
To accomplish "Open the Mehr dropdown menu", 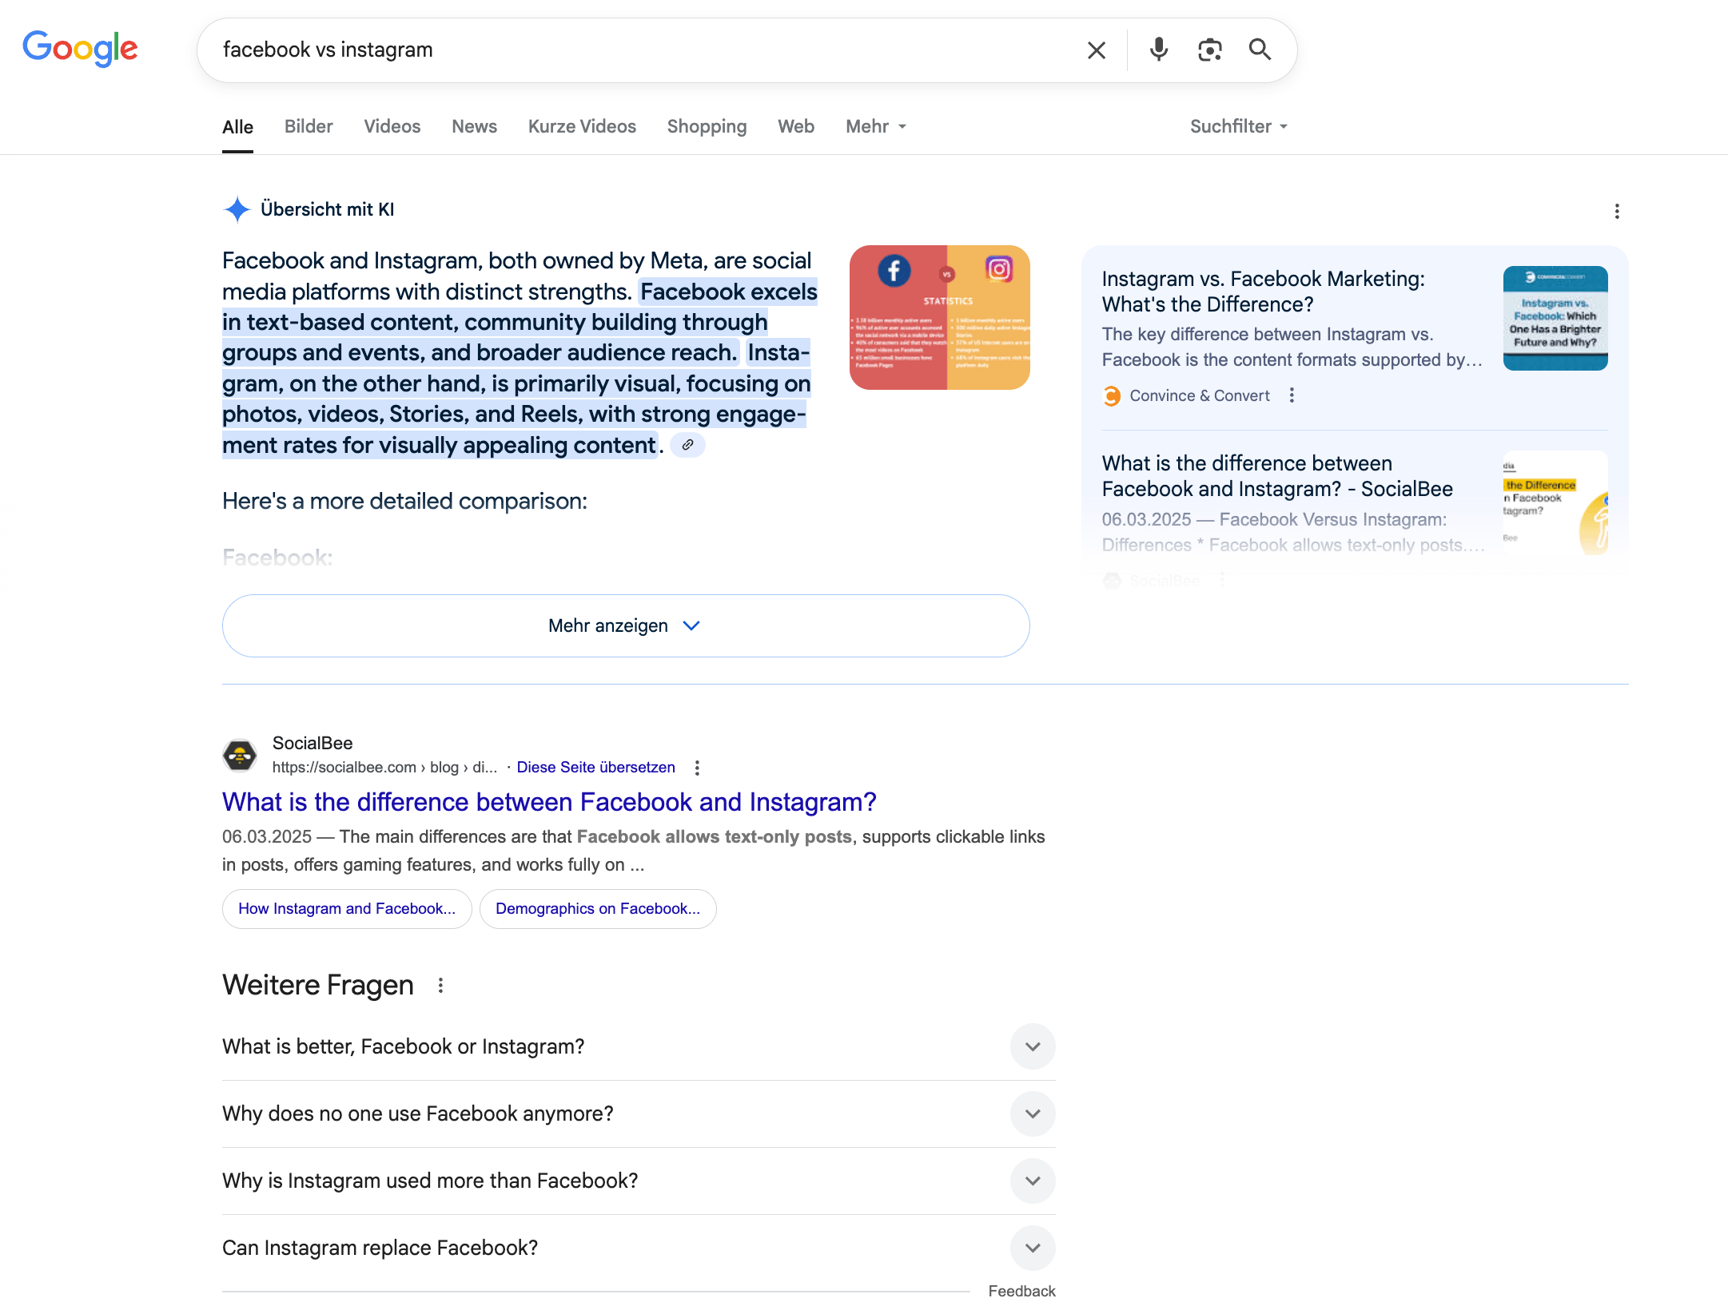I will 876,126.
